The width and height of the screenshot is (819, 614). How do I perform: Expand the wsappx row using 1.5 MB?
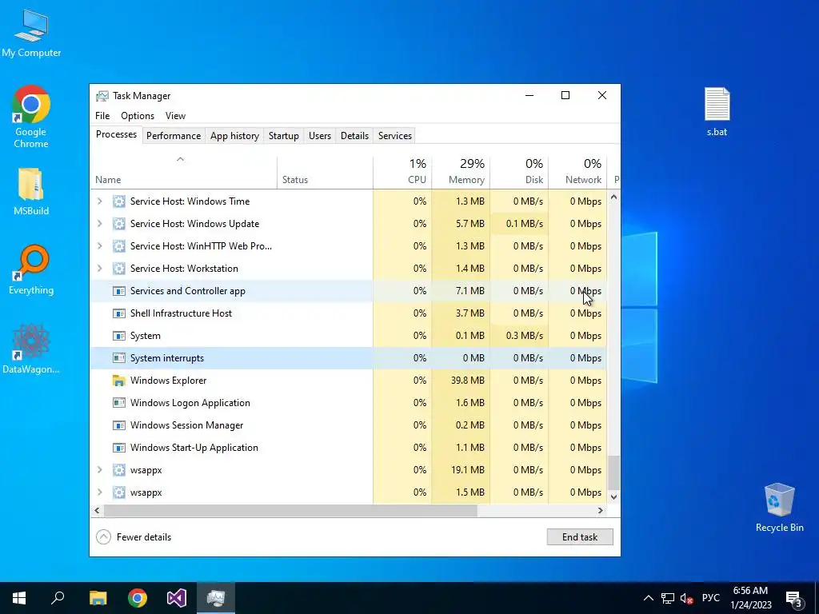[100, 492]
